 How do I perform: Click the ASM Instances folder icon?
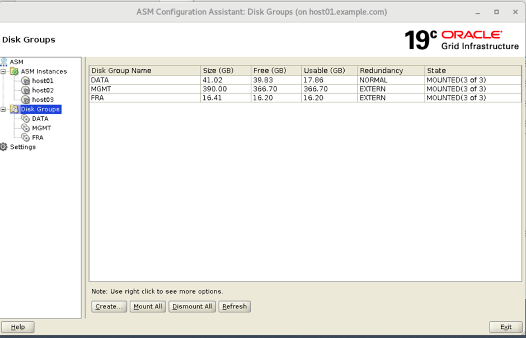click(14, 71)
